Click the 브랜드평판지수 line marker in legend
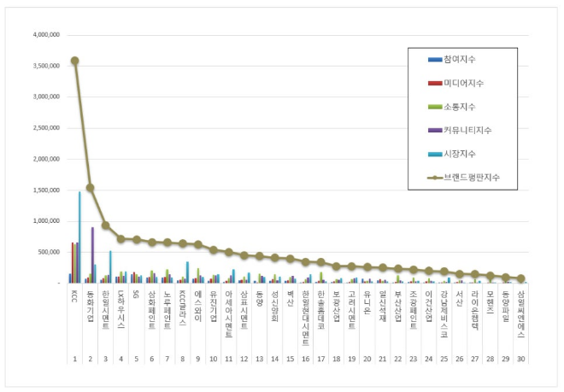Image resolution: width=564 pixels, height=392 pixels. (434, 178)
